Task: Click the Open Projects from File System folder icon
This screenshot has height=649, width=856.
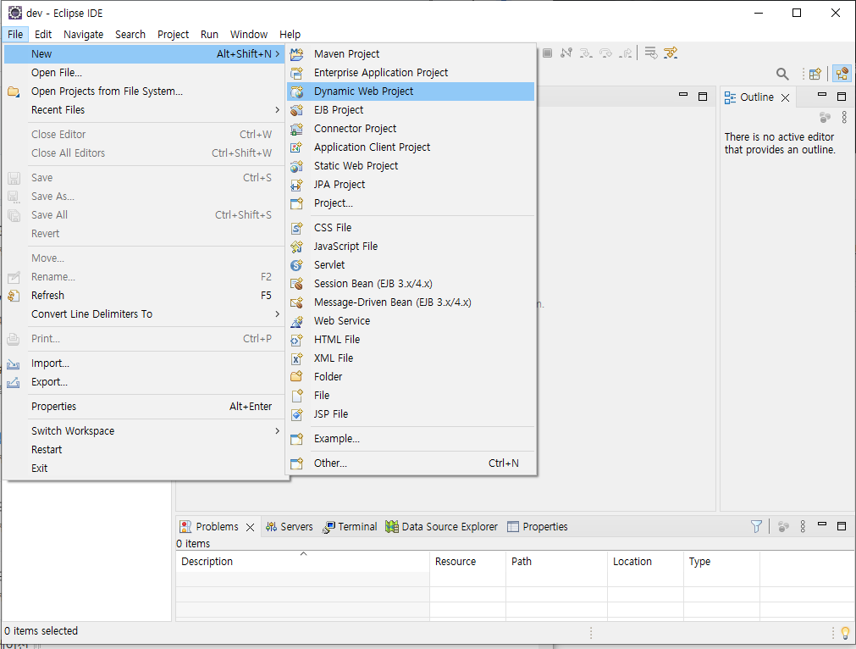Action: [x=14, y=92]
